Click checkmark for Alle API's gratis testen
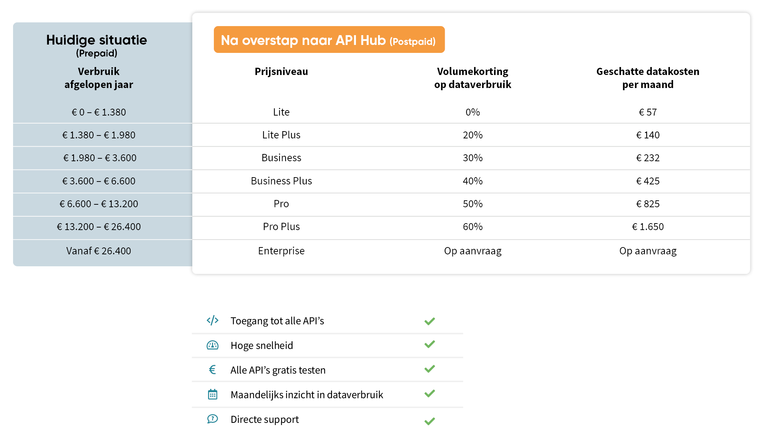 pos(430,369)
